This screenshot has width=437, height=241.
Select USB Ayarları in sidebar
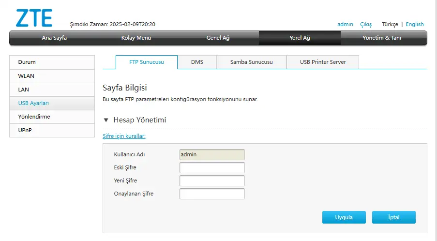click(52, 104)
